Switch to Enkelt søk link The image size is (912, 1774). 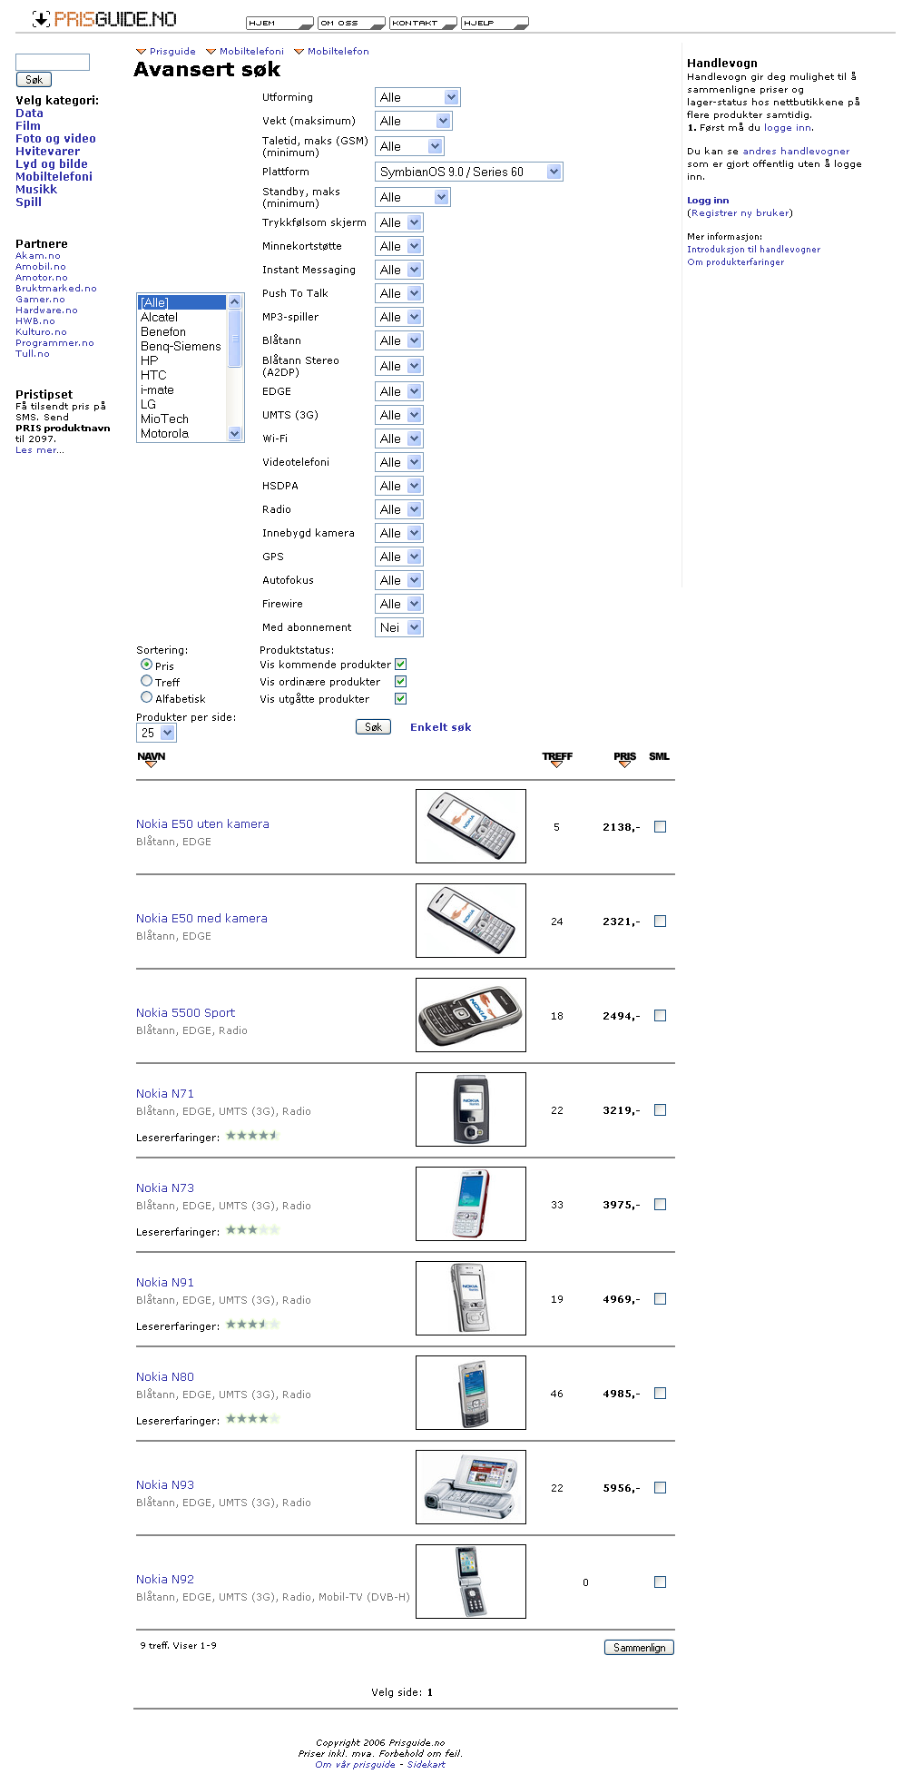point(440,727)
